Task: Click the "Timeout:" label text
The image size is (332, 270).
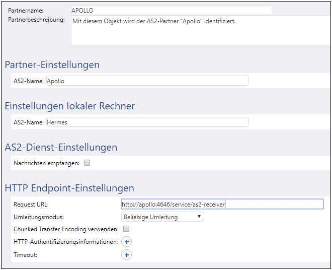Action: (x=26, y=255)
